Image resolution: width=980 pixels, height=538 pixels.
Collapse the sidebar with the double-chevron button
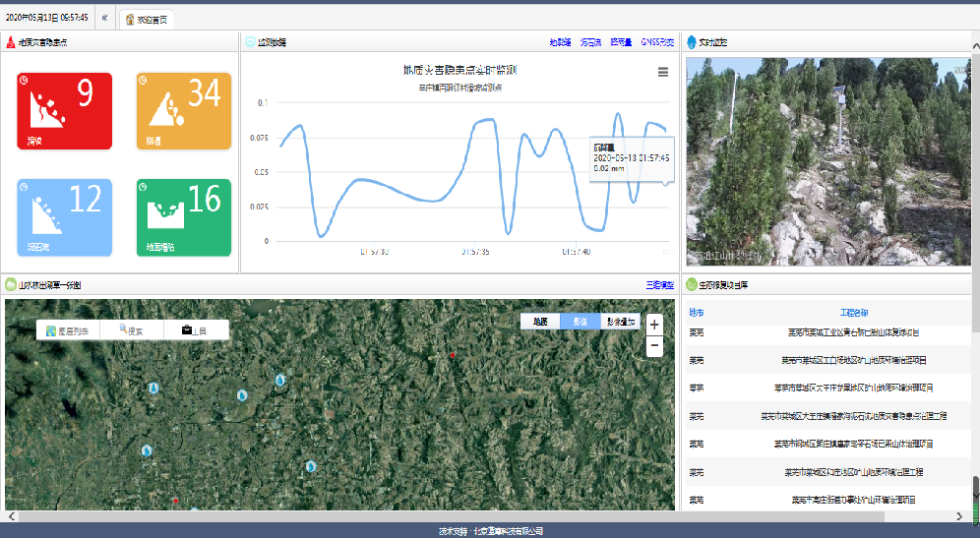pyautogui.click(x=104, y=18)
